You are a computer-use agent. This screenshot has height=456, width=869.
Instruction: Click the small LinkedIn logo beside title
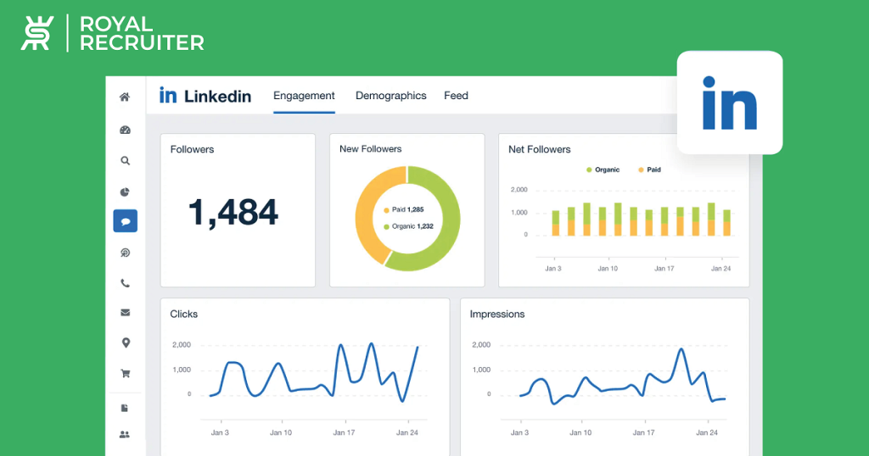(x=168, y=95)
